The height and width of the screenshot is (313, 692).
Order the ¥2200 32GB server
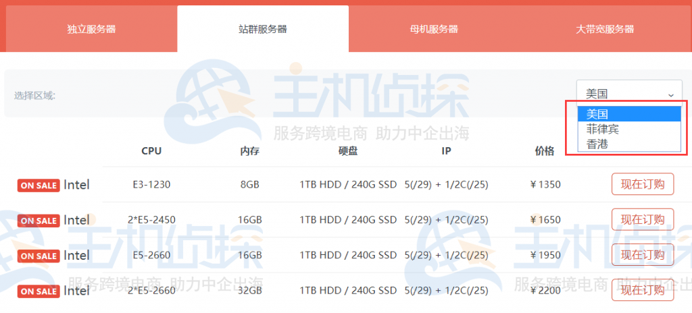(x=642, y=290)
